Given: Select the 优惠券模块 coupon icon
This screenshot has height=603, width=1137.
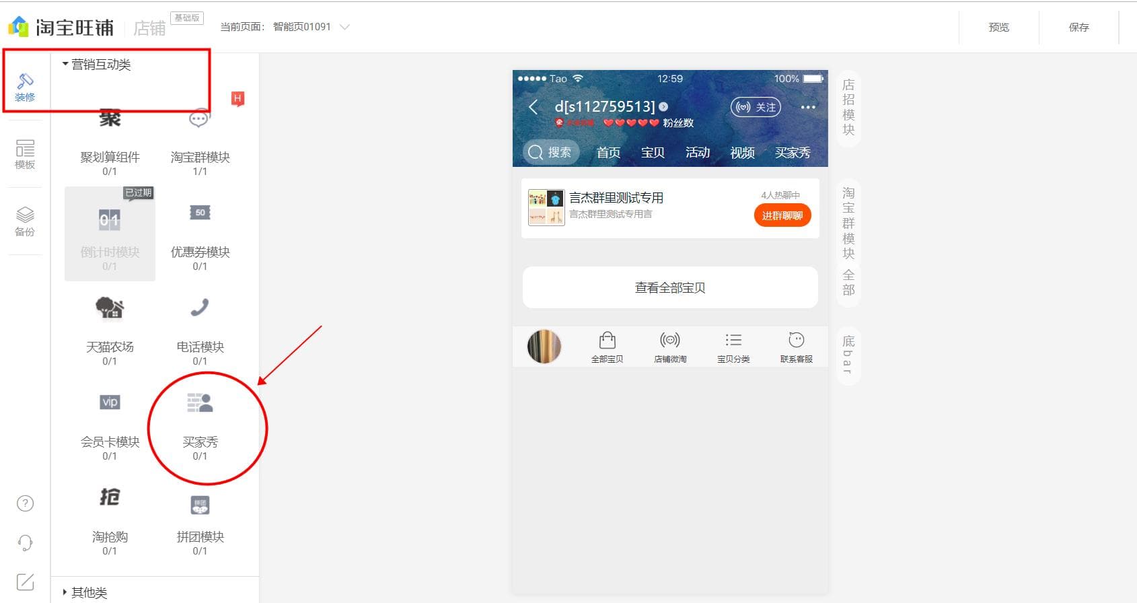Looking at the screenshot, I should tap(200, 213).
